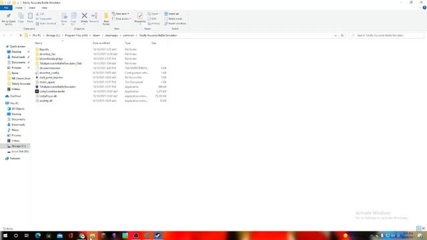Open Local Disk (D:) in the navigation pane
Image resolution: width=427 pixels, height=240 pixels.
(x=20, y=151)
